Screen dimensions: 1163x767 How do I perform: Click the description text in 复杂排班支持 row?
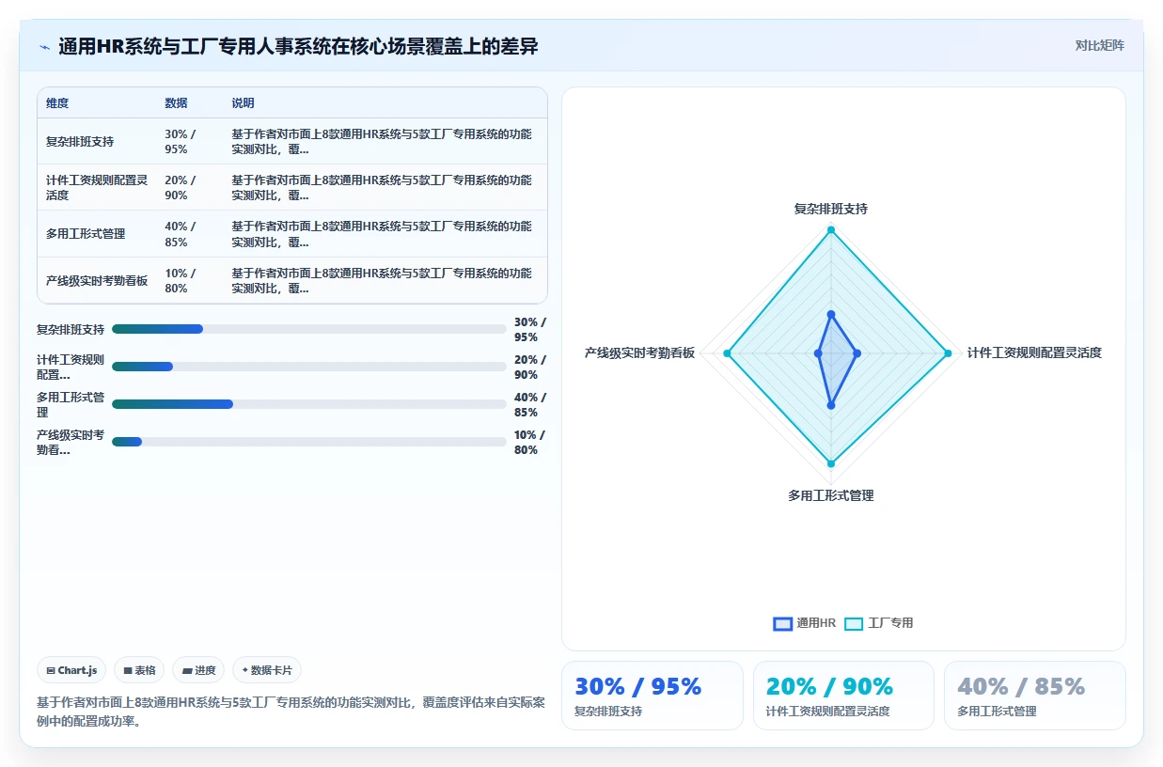pyautogui.click(x=382, y=141)
